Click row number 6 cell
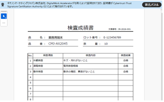 (30, 89)
